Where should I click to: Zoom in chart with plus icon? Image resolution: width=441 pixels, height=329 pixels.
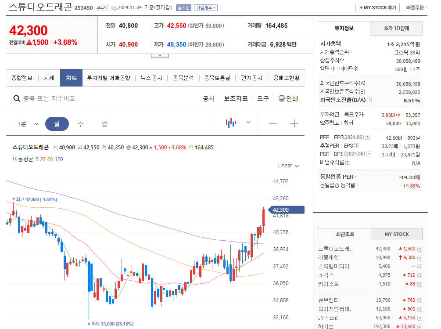[294, 123]
